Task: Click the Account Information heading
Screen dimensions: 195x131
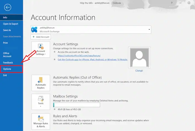Action: (63, 17)
